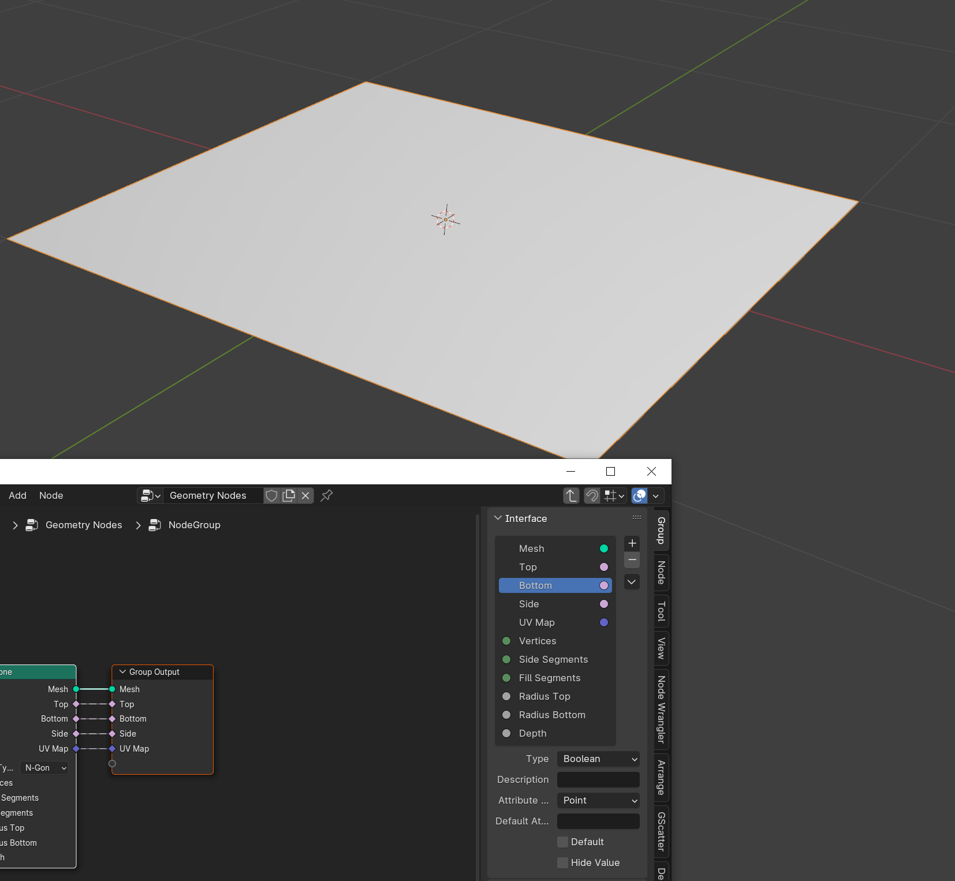Toggle the node editor overlays button
955x881 pixels.
[x=639, y=495]
